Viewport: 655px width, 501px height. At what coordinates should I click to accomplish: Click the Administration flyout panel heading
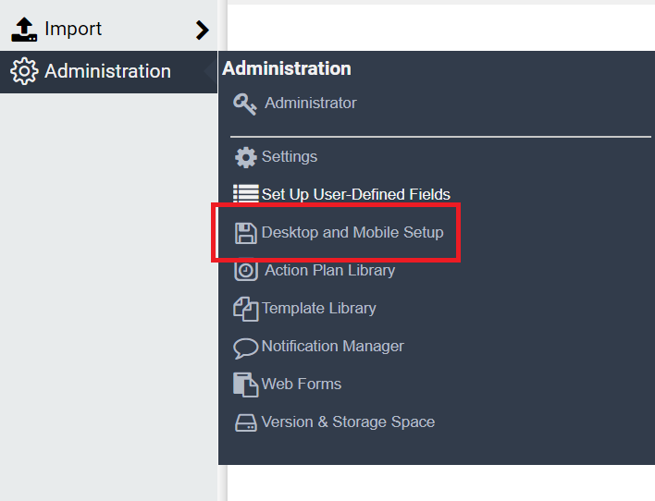click(x=287, y=68)
